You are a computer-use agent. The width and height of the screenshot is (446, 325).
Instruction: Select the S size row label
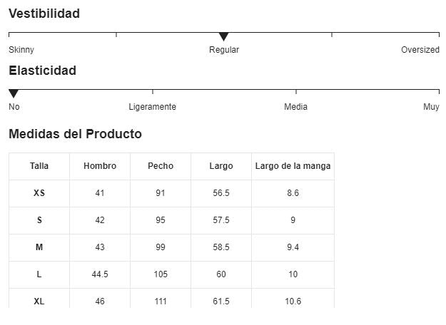click(39, 220)
